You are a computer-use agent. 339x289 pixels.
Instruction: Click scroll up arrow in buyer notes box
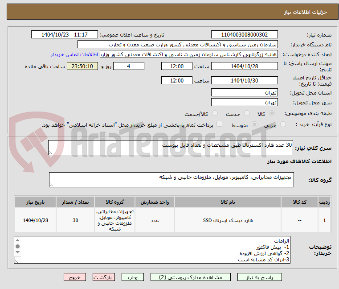[x=18, y=240]
